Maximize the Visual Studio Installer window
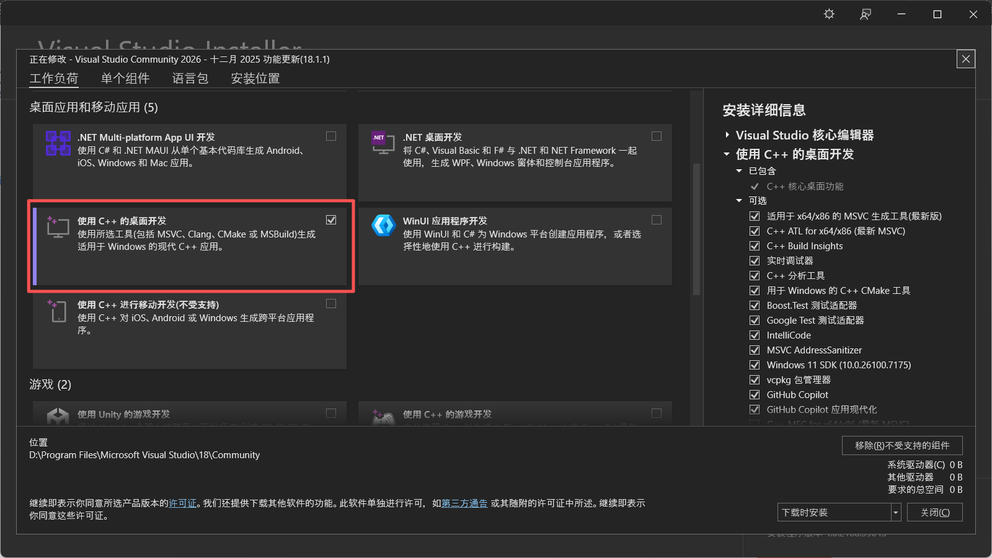Image resolution: width=992 pixels, height=558 pixels. (x=937, y=14)
